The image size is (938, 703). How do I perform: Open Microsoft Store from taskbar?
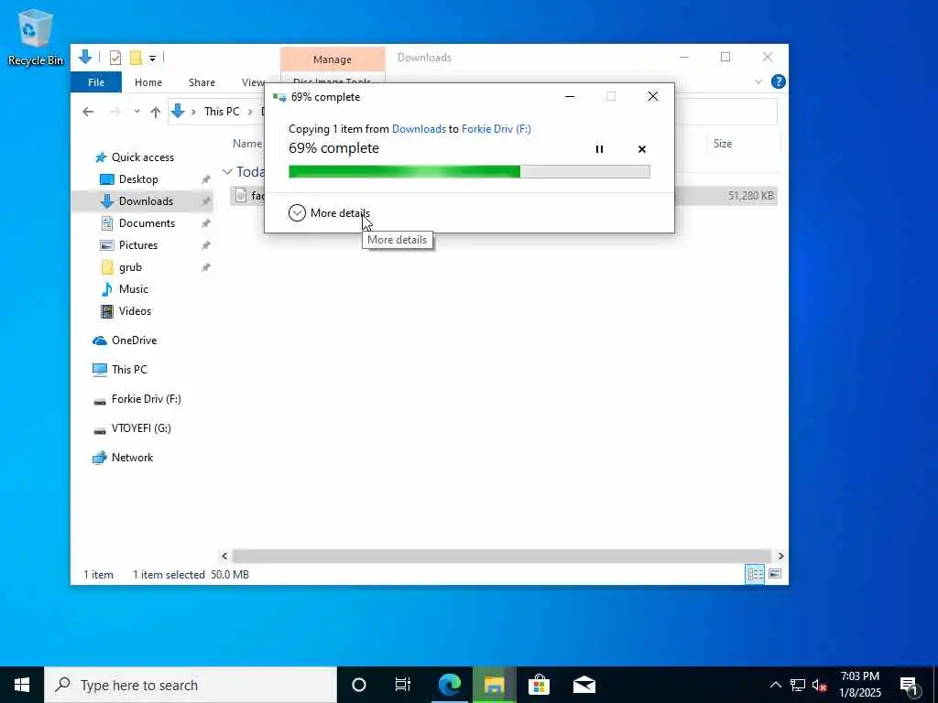tap(539, 685)
